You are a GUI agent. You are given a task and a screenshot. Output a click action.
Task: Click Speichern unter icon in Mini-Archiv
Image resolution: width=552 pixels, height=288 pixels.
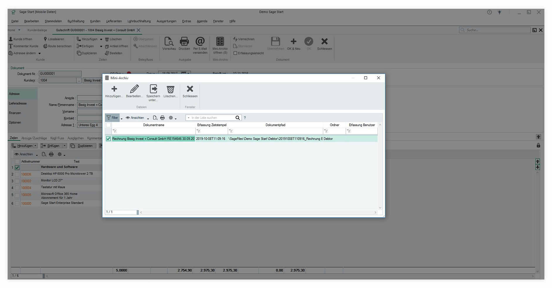(153, 89)
